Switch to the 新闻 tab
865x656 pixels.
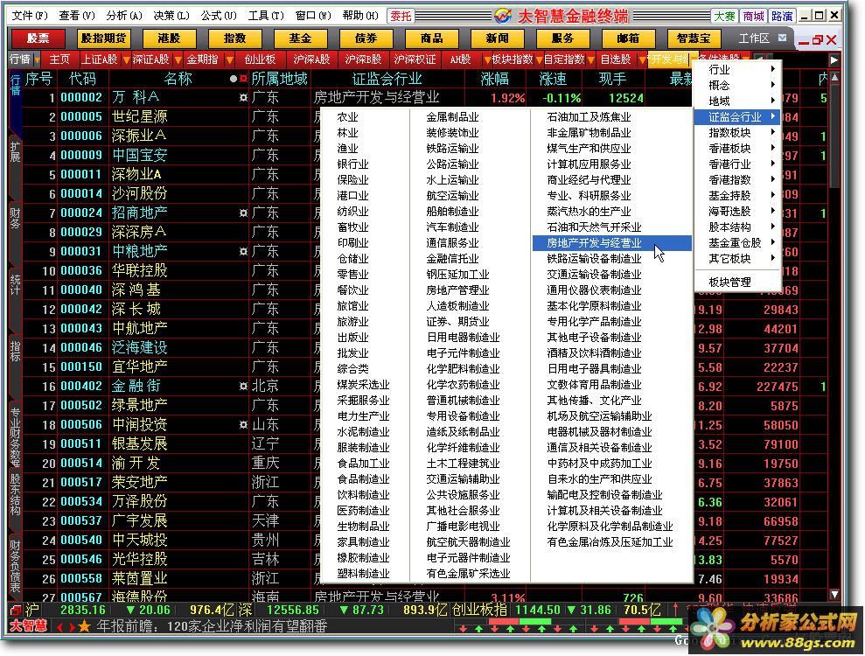497,38
